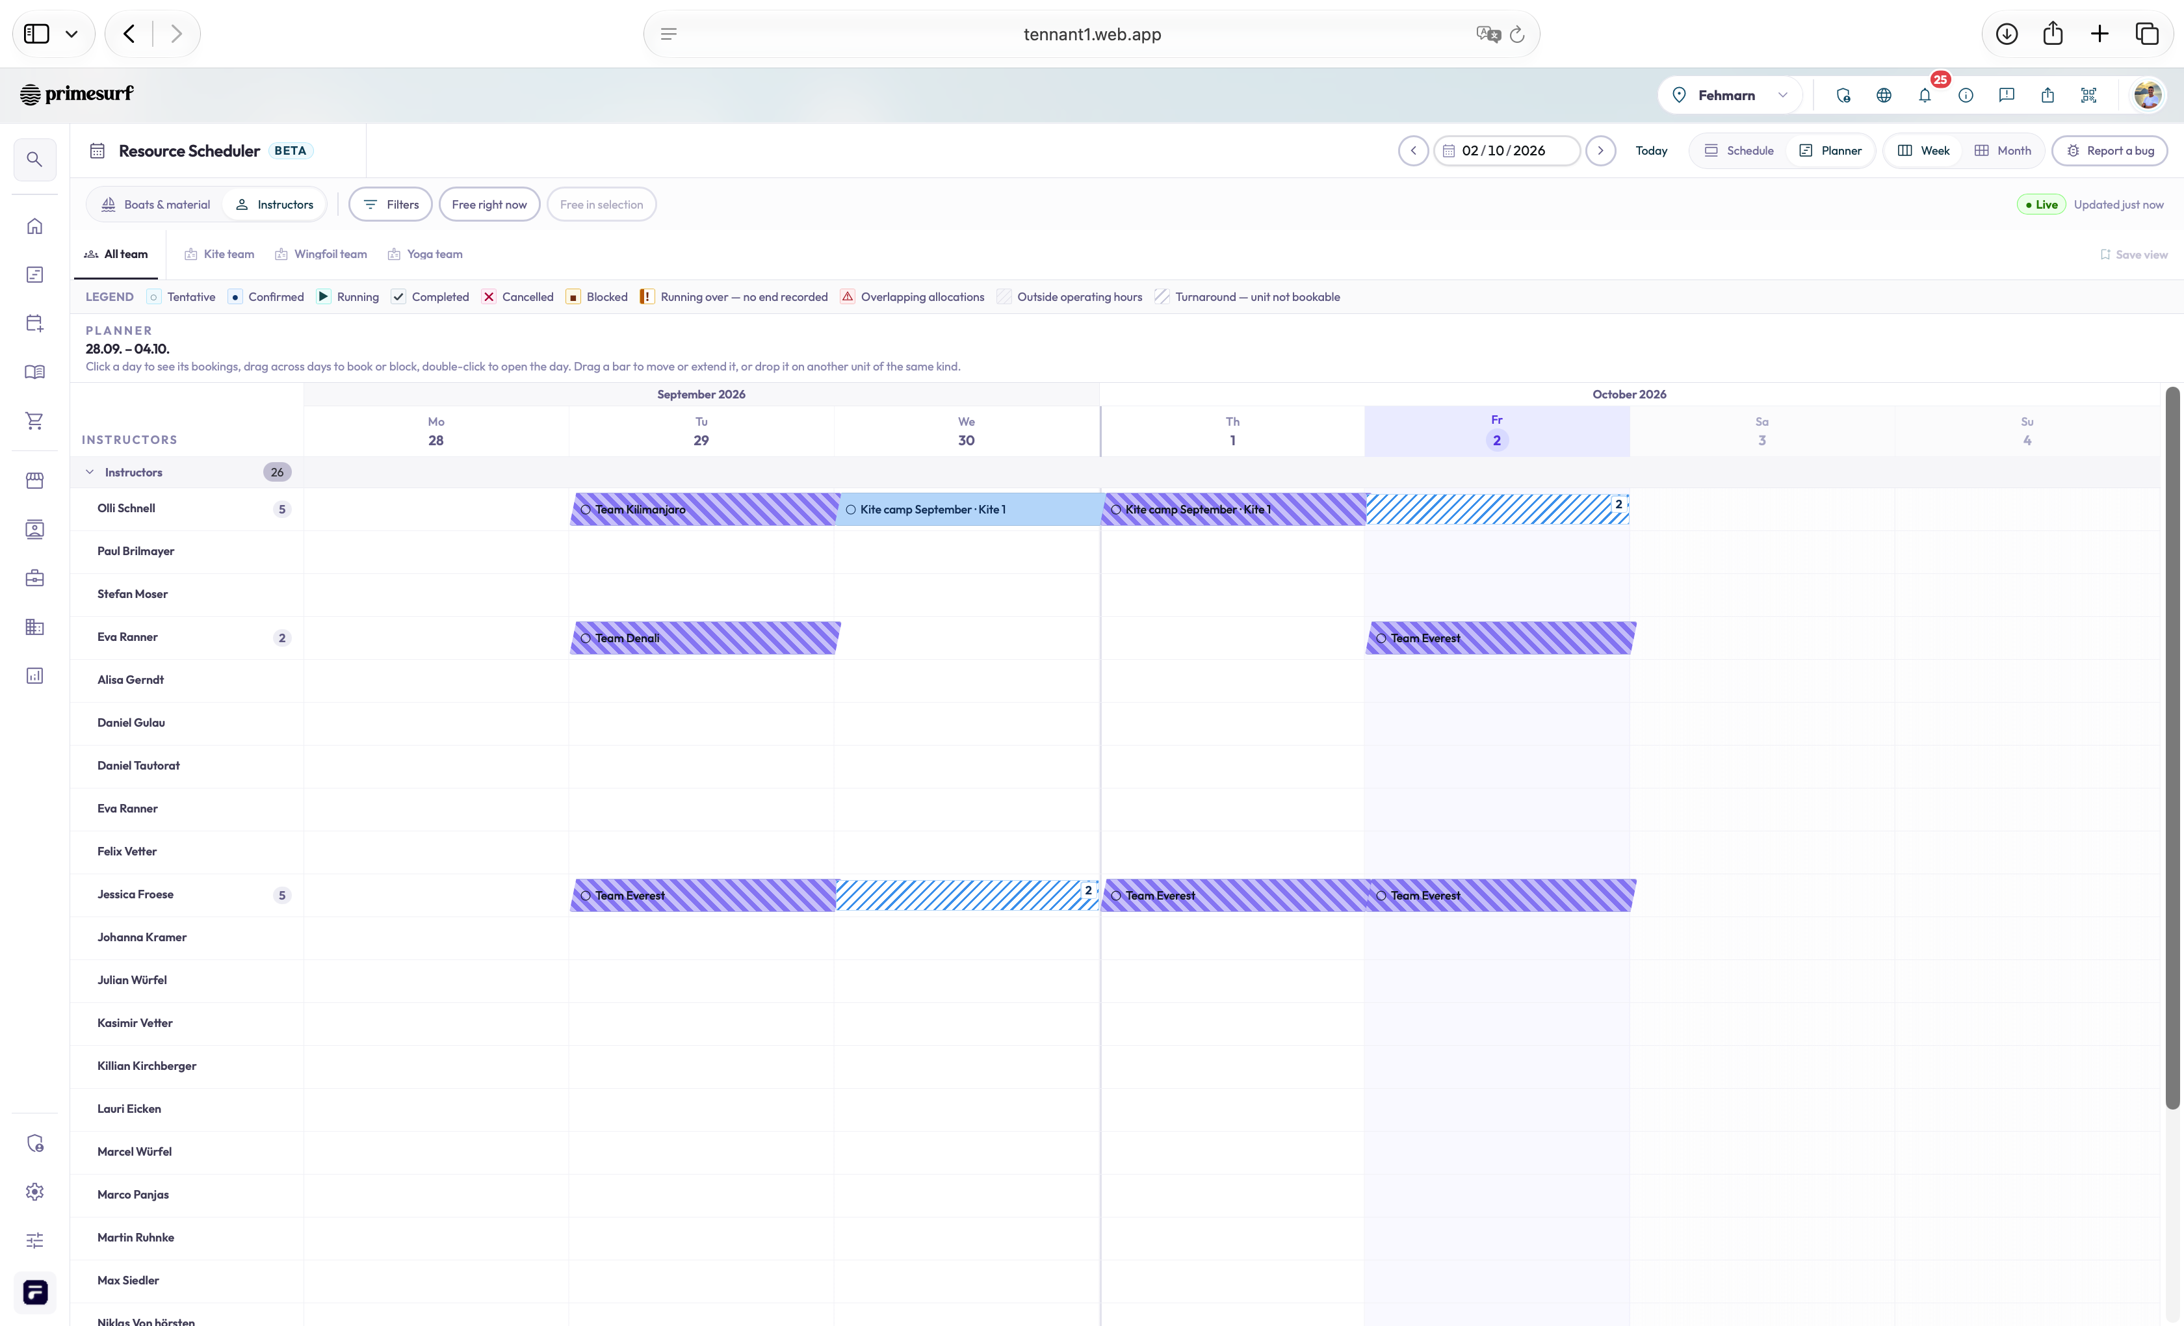The image size is (2184, 1326).
Task: Select the Instructors resource toggle
Action: pos(275,205)
